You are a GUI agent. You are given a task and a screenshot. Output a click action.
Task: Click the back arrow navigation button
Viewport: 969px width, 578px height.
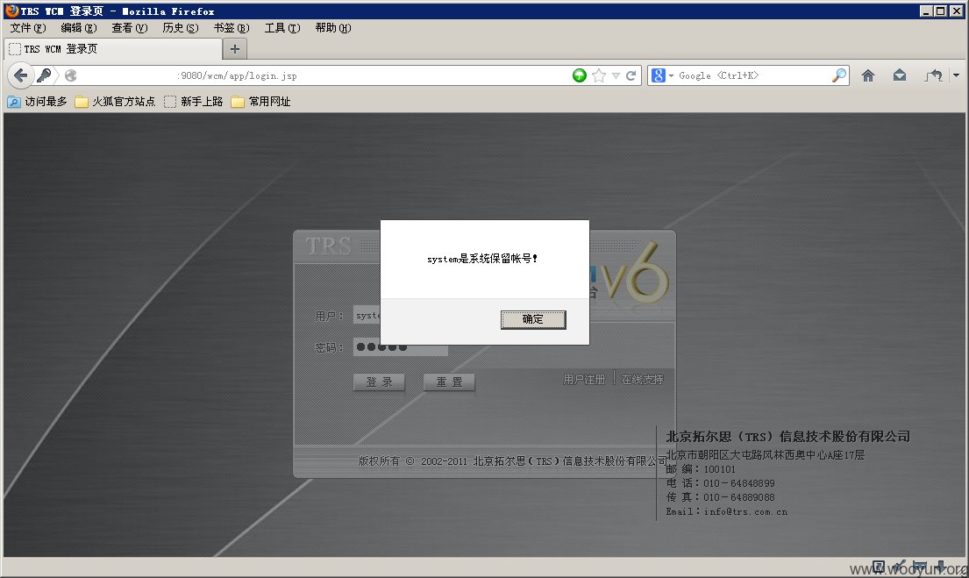[20, 75]
